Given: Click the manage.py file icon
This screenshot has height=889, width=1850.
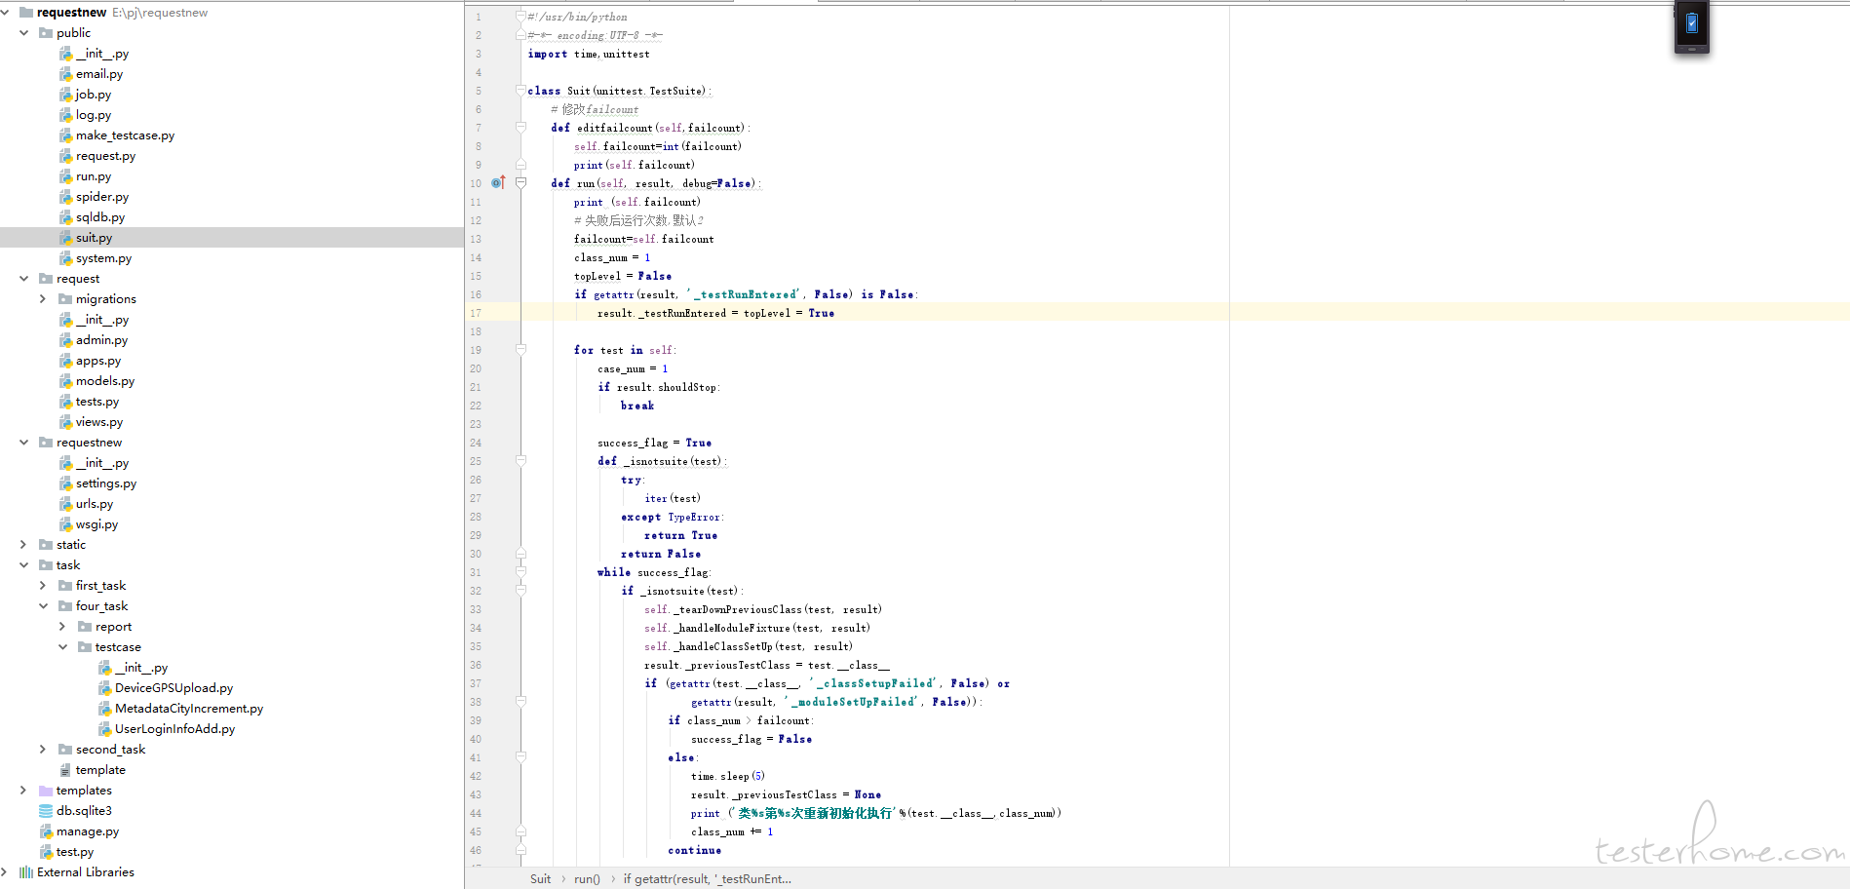Looking at the screenshot, I should click(x=46, y=831).
